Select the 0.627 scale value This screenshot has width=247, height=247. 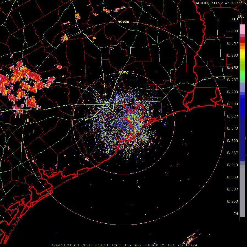[x=232, y=116]
